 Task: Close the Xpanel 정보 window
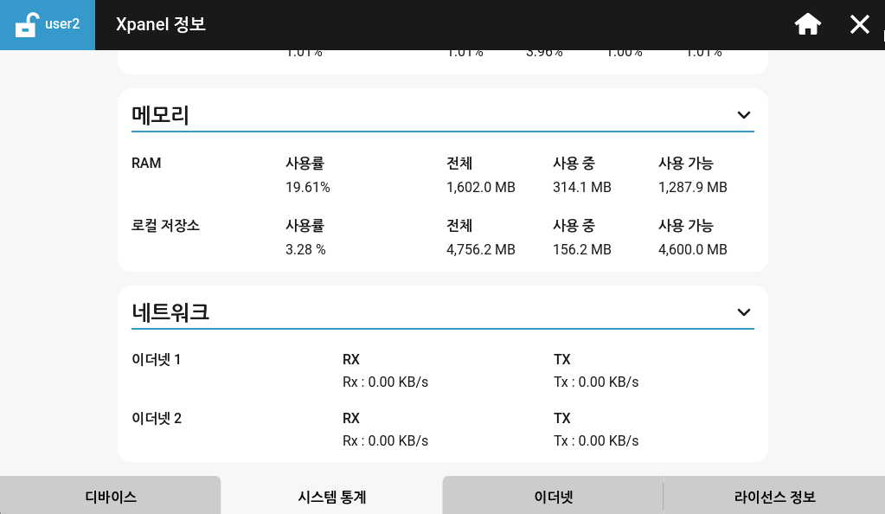click(x=860, y=24)
